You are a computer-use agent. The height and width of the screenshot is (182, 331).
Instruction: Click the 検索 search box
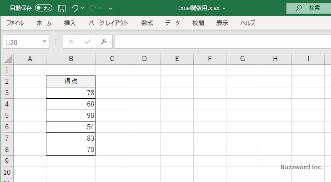pos(309,8)
